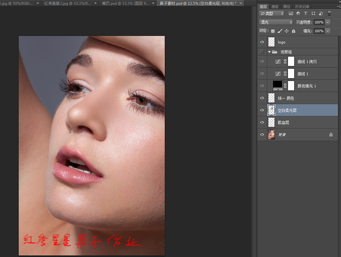341x257 pixels.
Task: Filter layers by text type
Action: point(306,13)
